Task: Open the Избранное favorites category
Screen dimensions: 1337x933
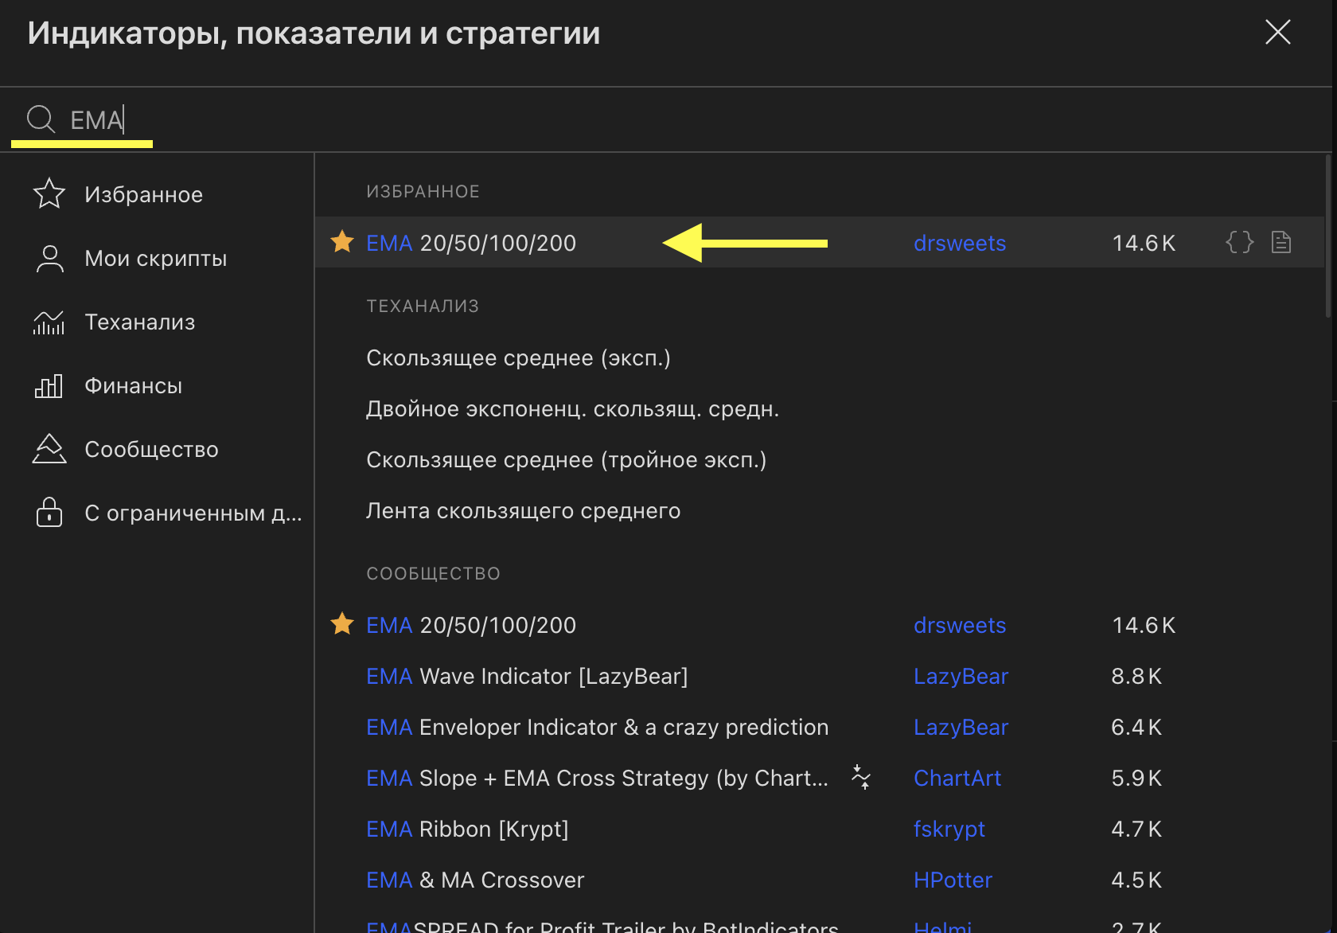Action: (x=143, y=194)
